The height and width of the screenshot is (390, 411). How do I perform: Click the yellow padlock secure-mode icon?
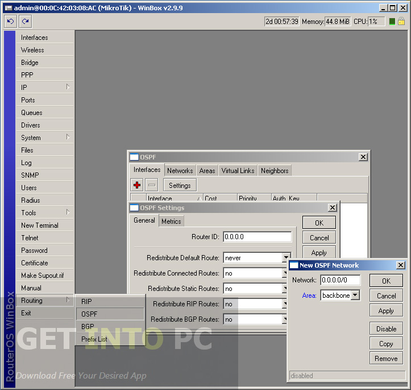401,21
